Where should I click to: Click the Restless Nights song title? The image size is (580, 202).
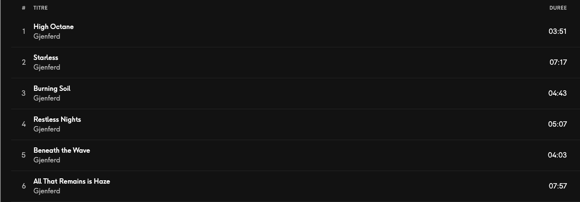(x=57, y=119)
